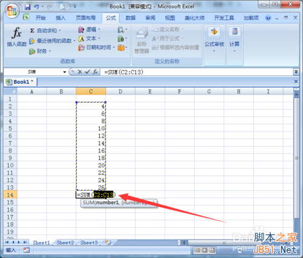Click cell containing 10
This screenshot has height=258, width=303.
pos(91,128)
